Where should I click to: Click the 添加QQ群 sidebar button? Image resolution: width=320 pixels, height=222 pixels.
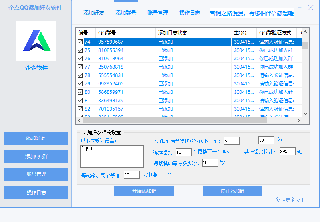(x=36, y=157)
